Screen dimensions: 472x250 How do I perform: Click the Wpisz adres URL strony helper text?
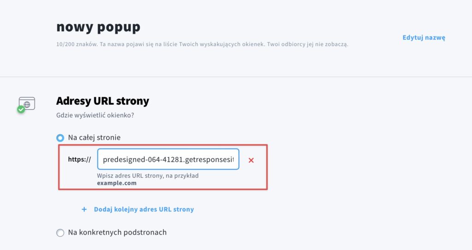pyautogui.click(x=148, y=176)
